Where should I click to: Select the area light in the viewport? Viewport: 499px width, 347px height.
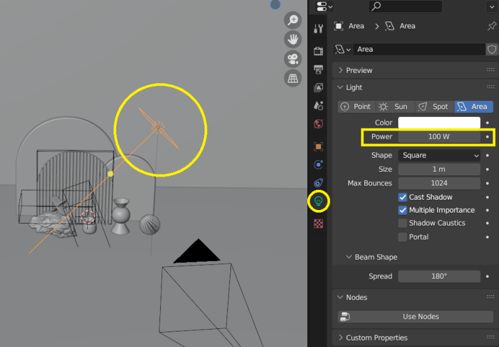(x=158, y=127)
